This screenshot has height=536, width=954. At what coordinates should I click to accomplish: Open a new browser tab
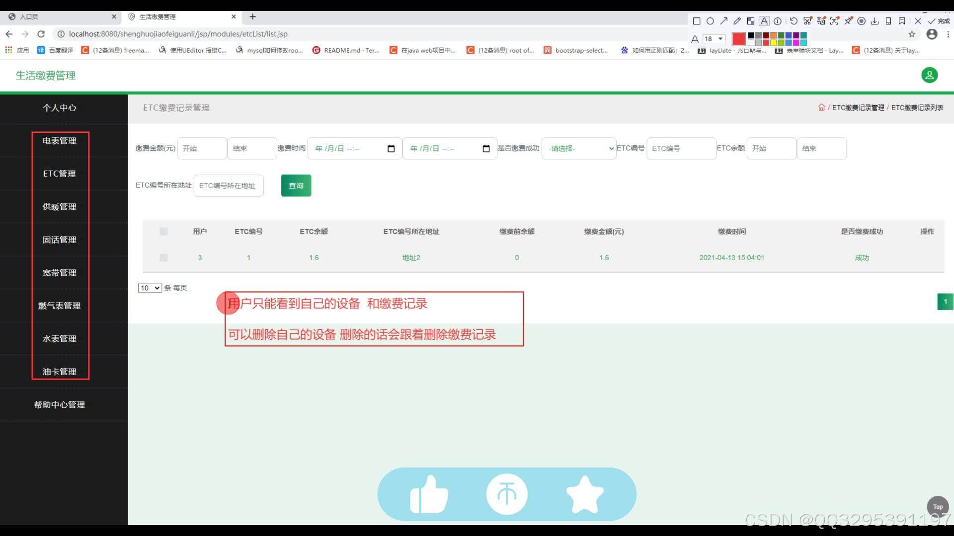click(252, 16)
